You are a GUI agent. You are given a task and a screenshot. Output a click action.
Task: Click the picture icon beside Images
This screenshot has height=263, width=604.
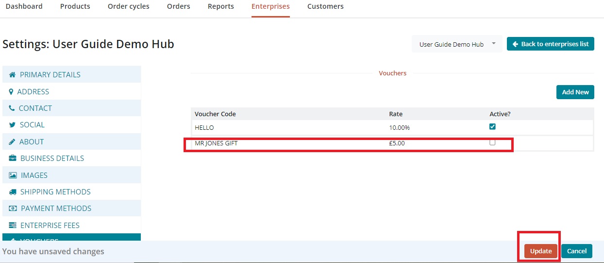pos(13,175)
